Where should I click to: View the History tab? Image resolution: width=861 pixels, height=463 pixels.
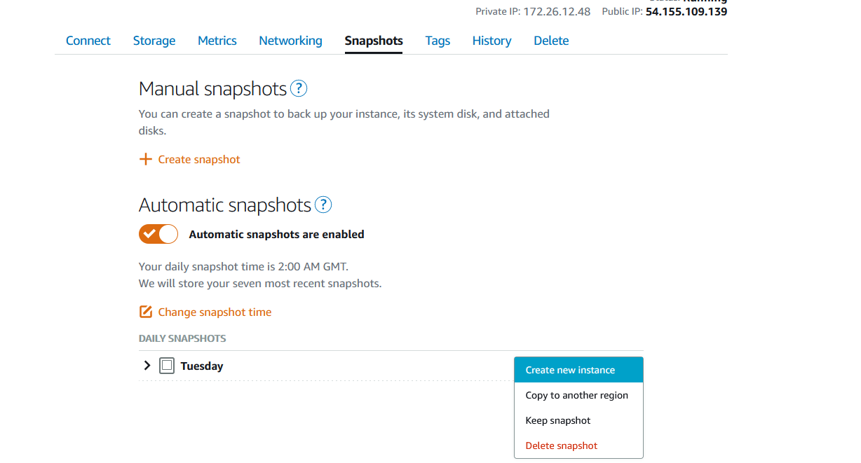(491, 41)
